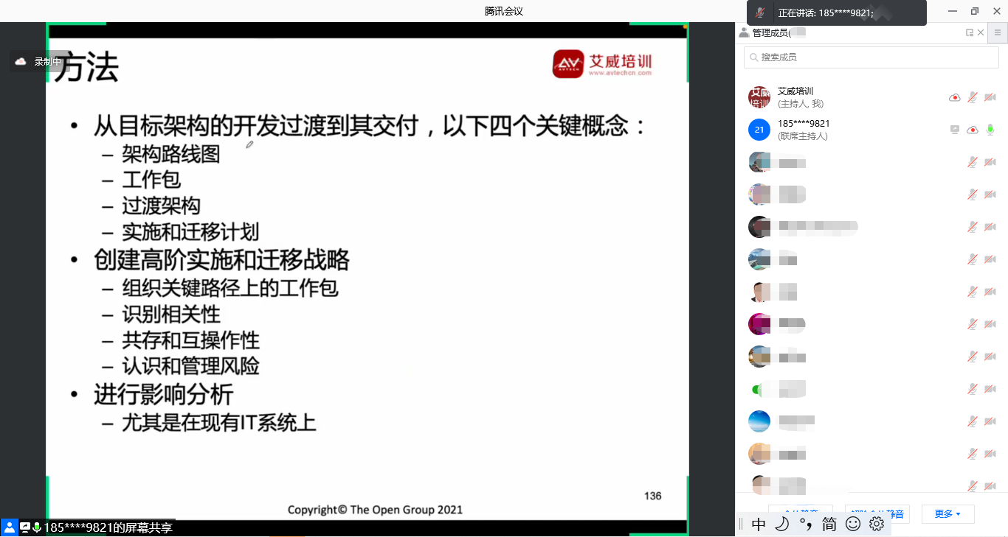Click the 进行影响分析 heading
The width and height of the screenshot is (1008, 537).
coord(164,395)
